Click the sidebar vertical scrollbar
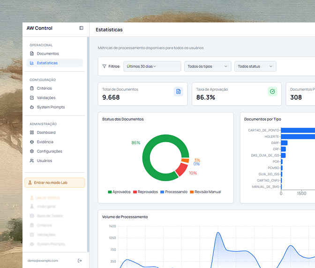This screenshot has width=315, height=268. point(88,145)
